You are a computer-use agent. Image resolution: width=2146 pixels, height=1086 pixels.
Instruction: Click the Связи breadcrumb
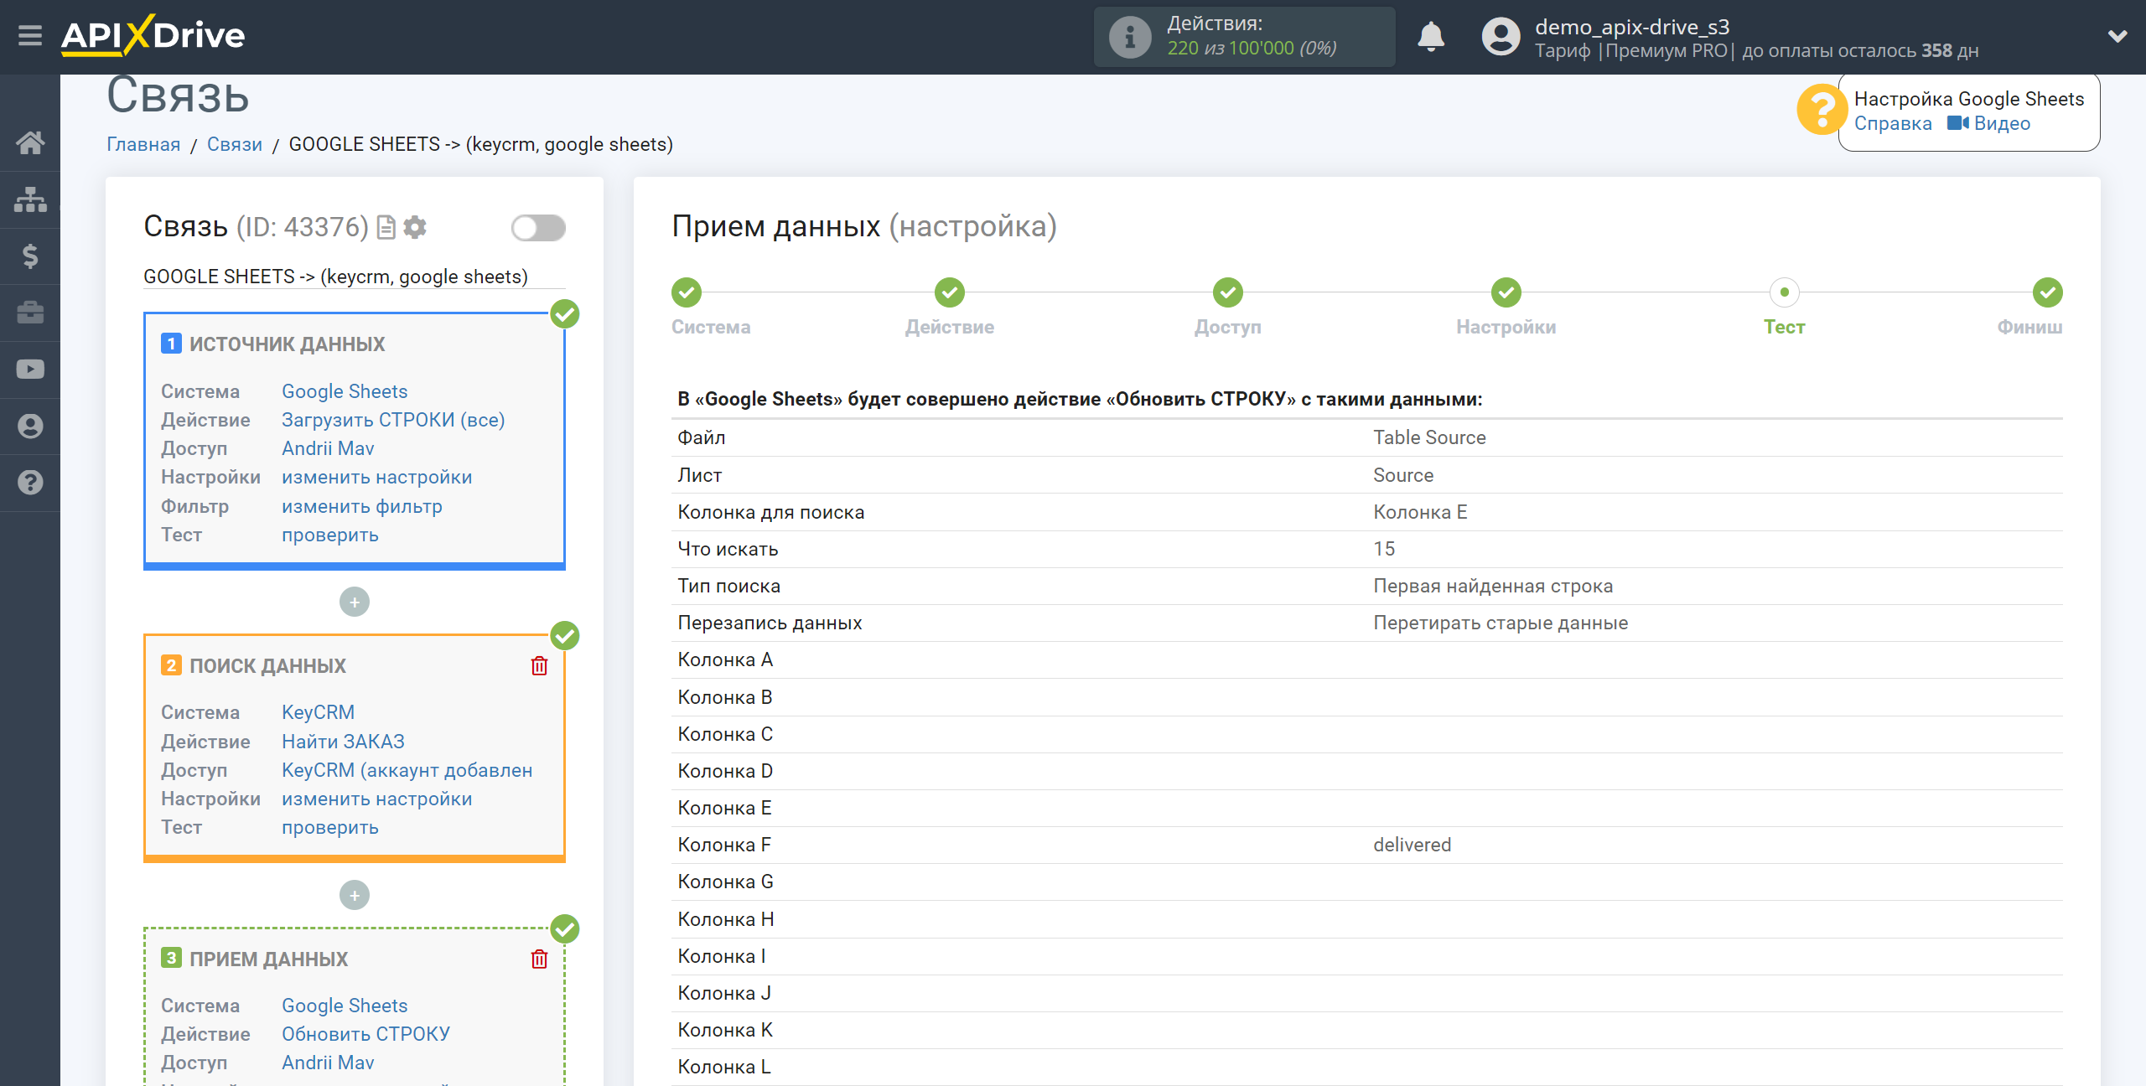pyautogui.click(x=235, y=144)
